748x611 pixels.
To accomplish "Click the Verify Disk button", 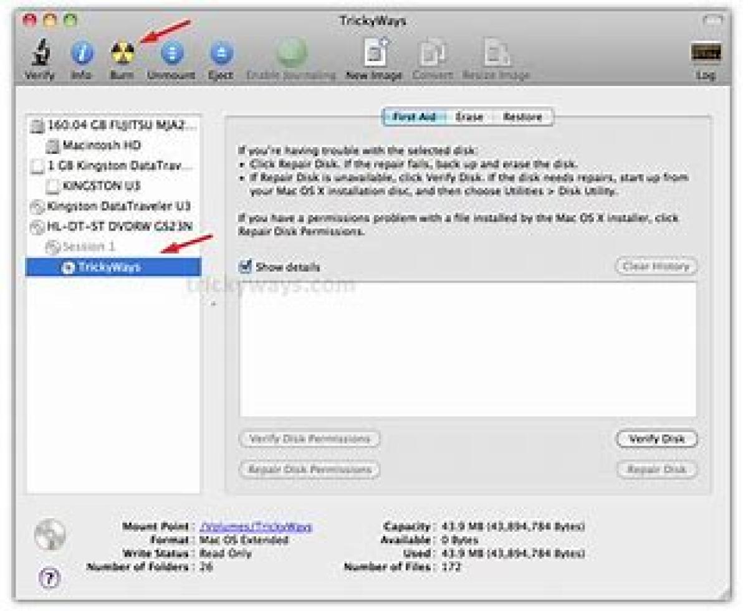I will [656, 438].
